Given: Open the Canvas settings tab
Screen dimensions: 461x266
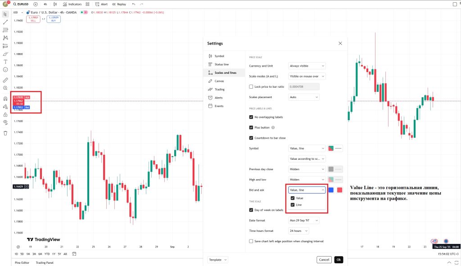Looking at the screenshot, I should [224, 81].
